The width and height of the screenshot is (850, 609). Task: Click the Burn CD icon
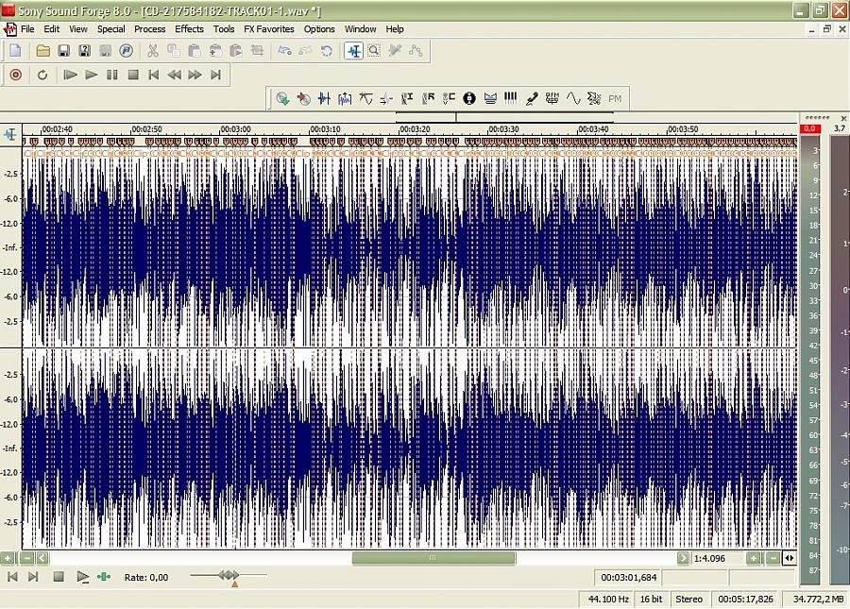click(x=303, y=98)
